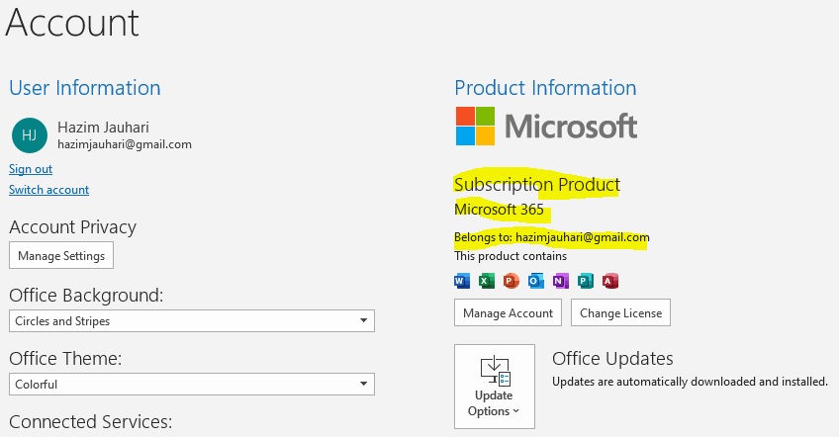Click the Subscription Product heading
The width and height of the screenshot is (839, 437).
(537, 185)
